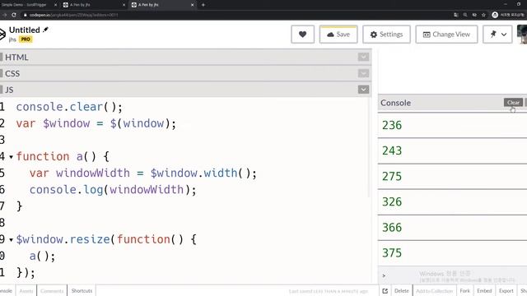This screenshot has height=296, width=527.
Task: Click the heart (love pen) icon button
Action: [302, 35]
